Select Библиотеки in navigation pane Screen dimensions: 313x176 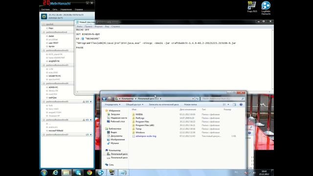115,129
